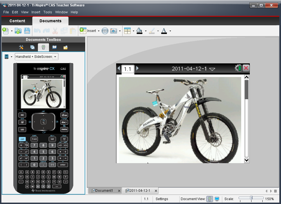
Task: Open the Insert menu
Action: point(36,12)
